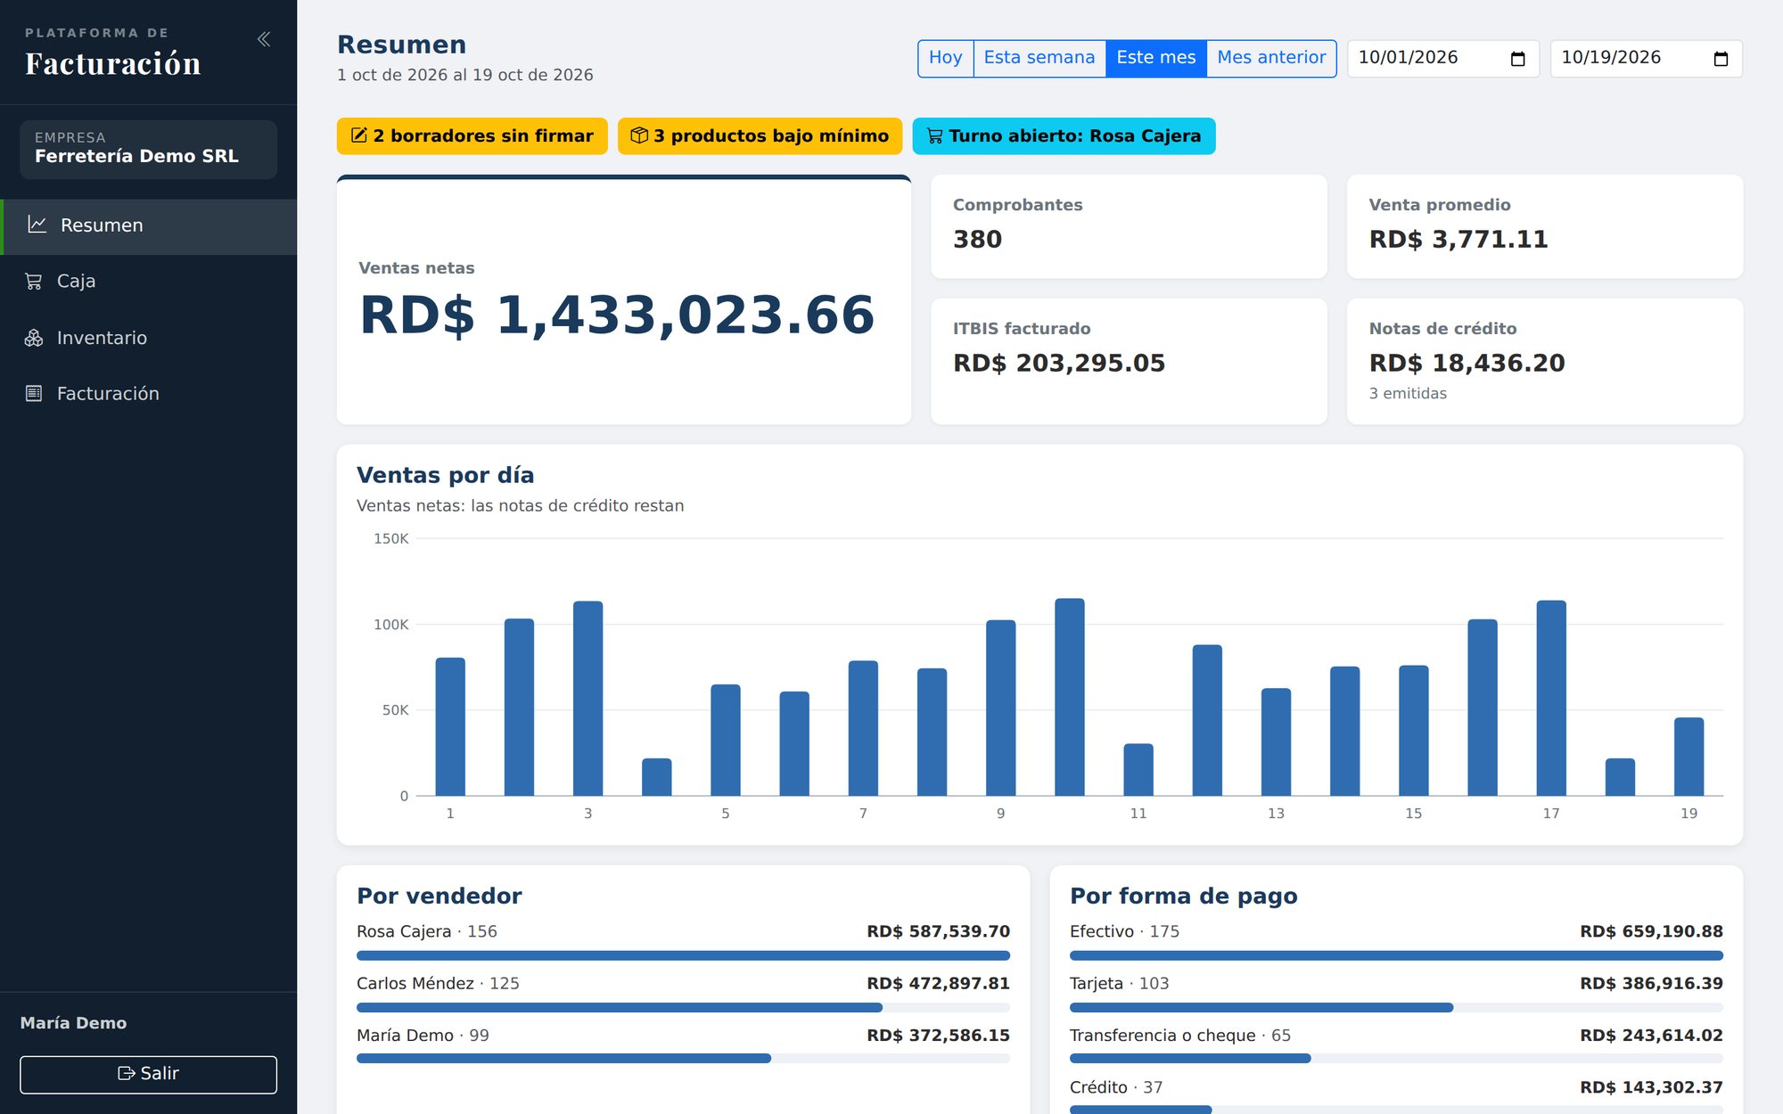Open the Resumen menu item
The height and width of the screenshot is (1114, 1783).
pyautogui.click(x=149, y=225)
